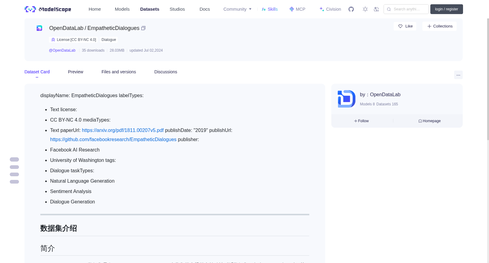Toggle the light/dark theme sun icon
Screen dimensions: 489x263
point(365,9)
